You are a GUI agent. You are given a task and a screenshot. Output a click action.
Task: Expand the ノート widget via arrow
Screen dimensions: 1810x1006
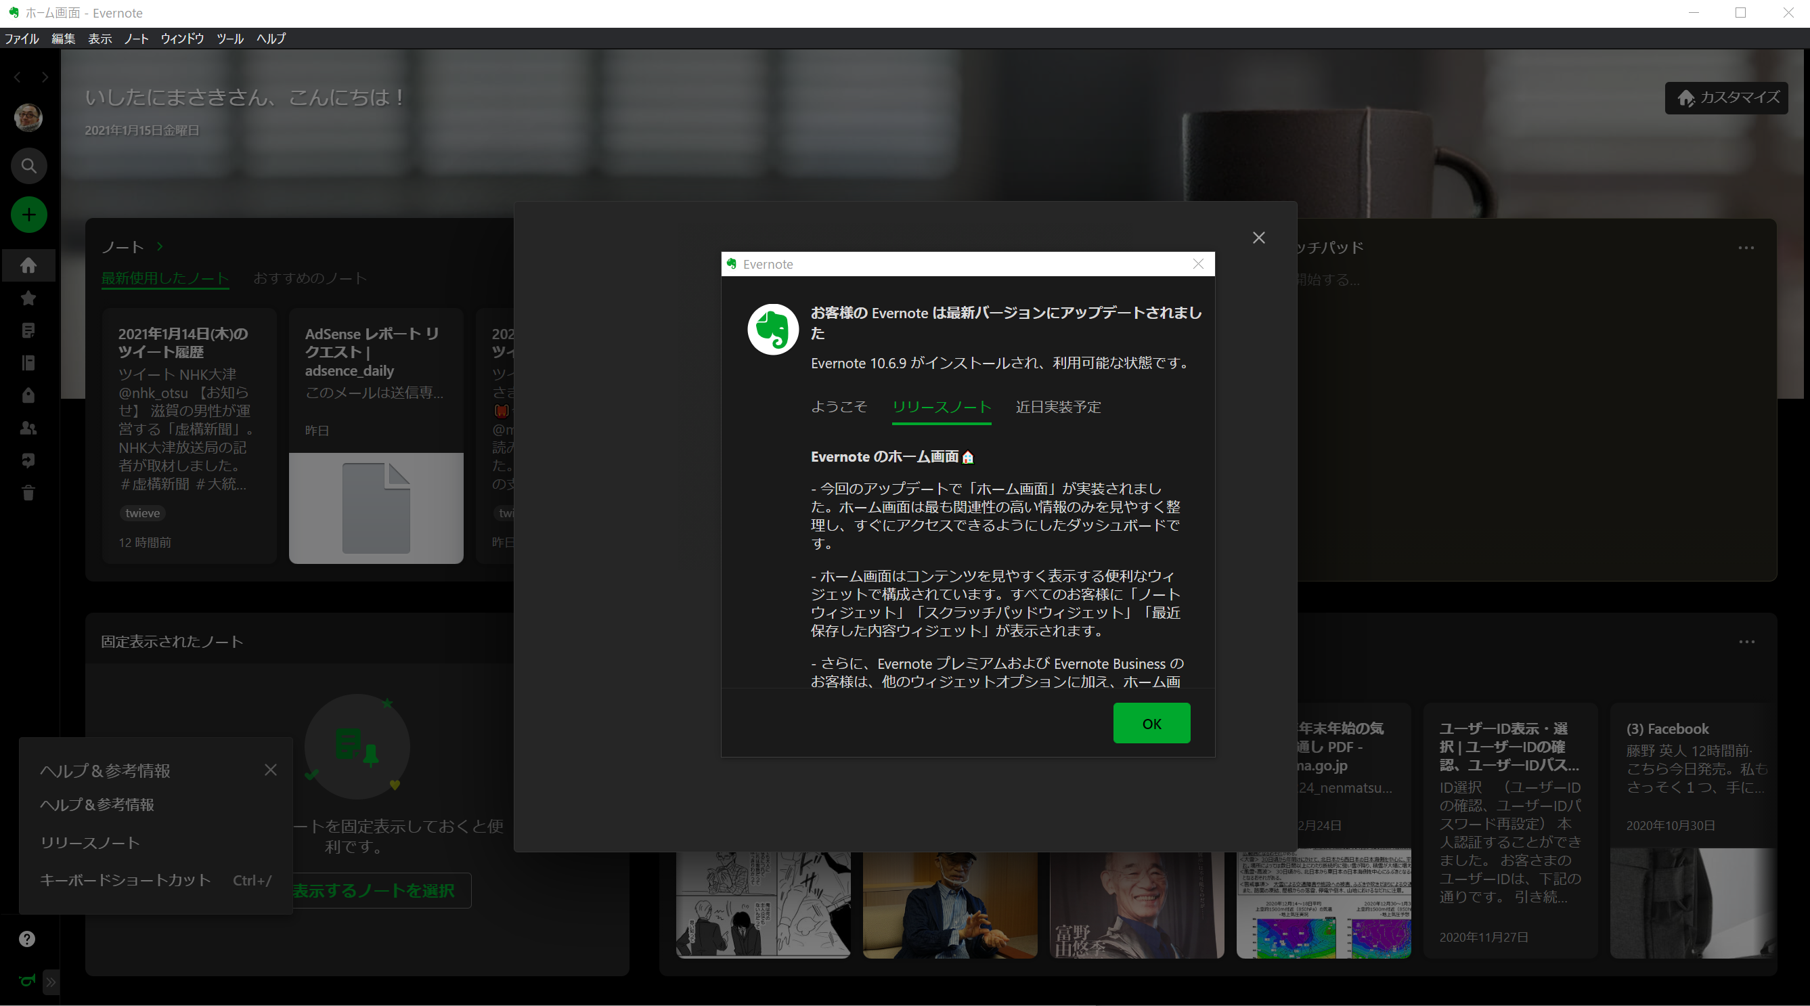(x=160, y=246)
